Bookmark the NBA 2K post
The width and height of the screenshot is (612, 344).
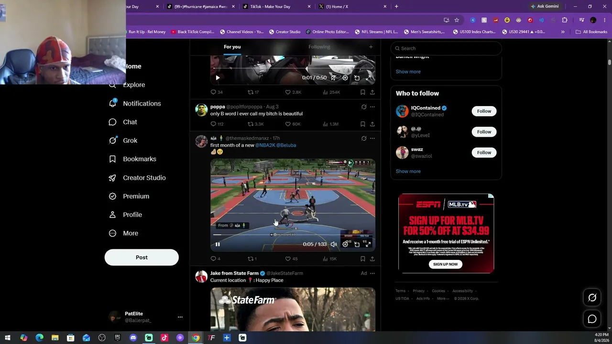[x=362, y=259]
